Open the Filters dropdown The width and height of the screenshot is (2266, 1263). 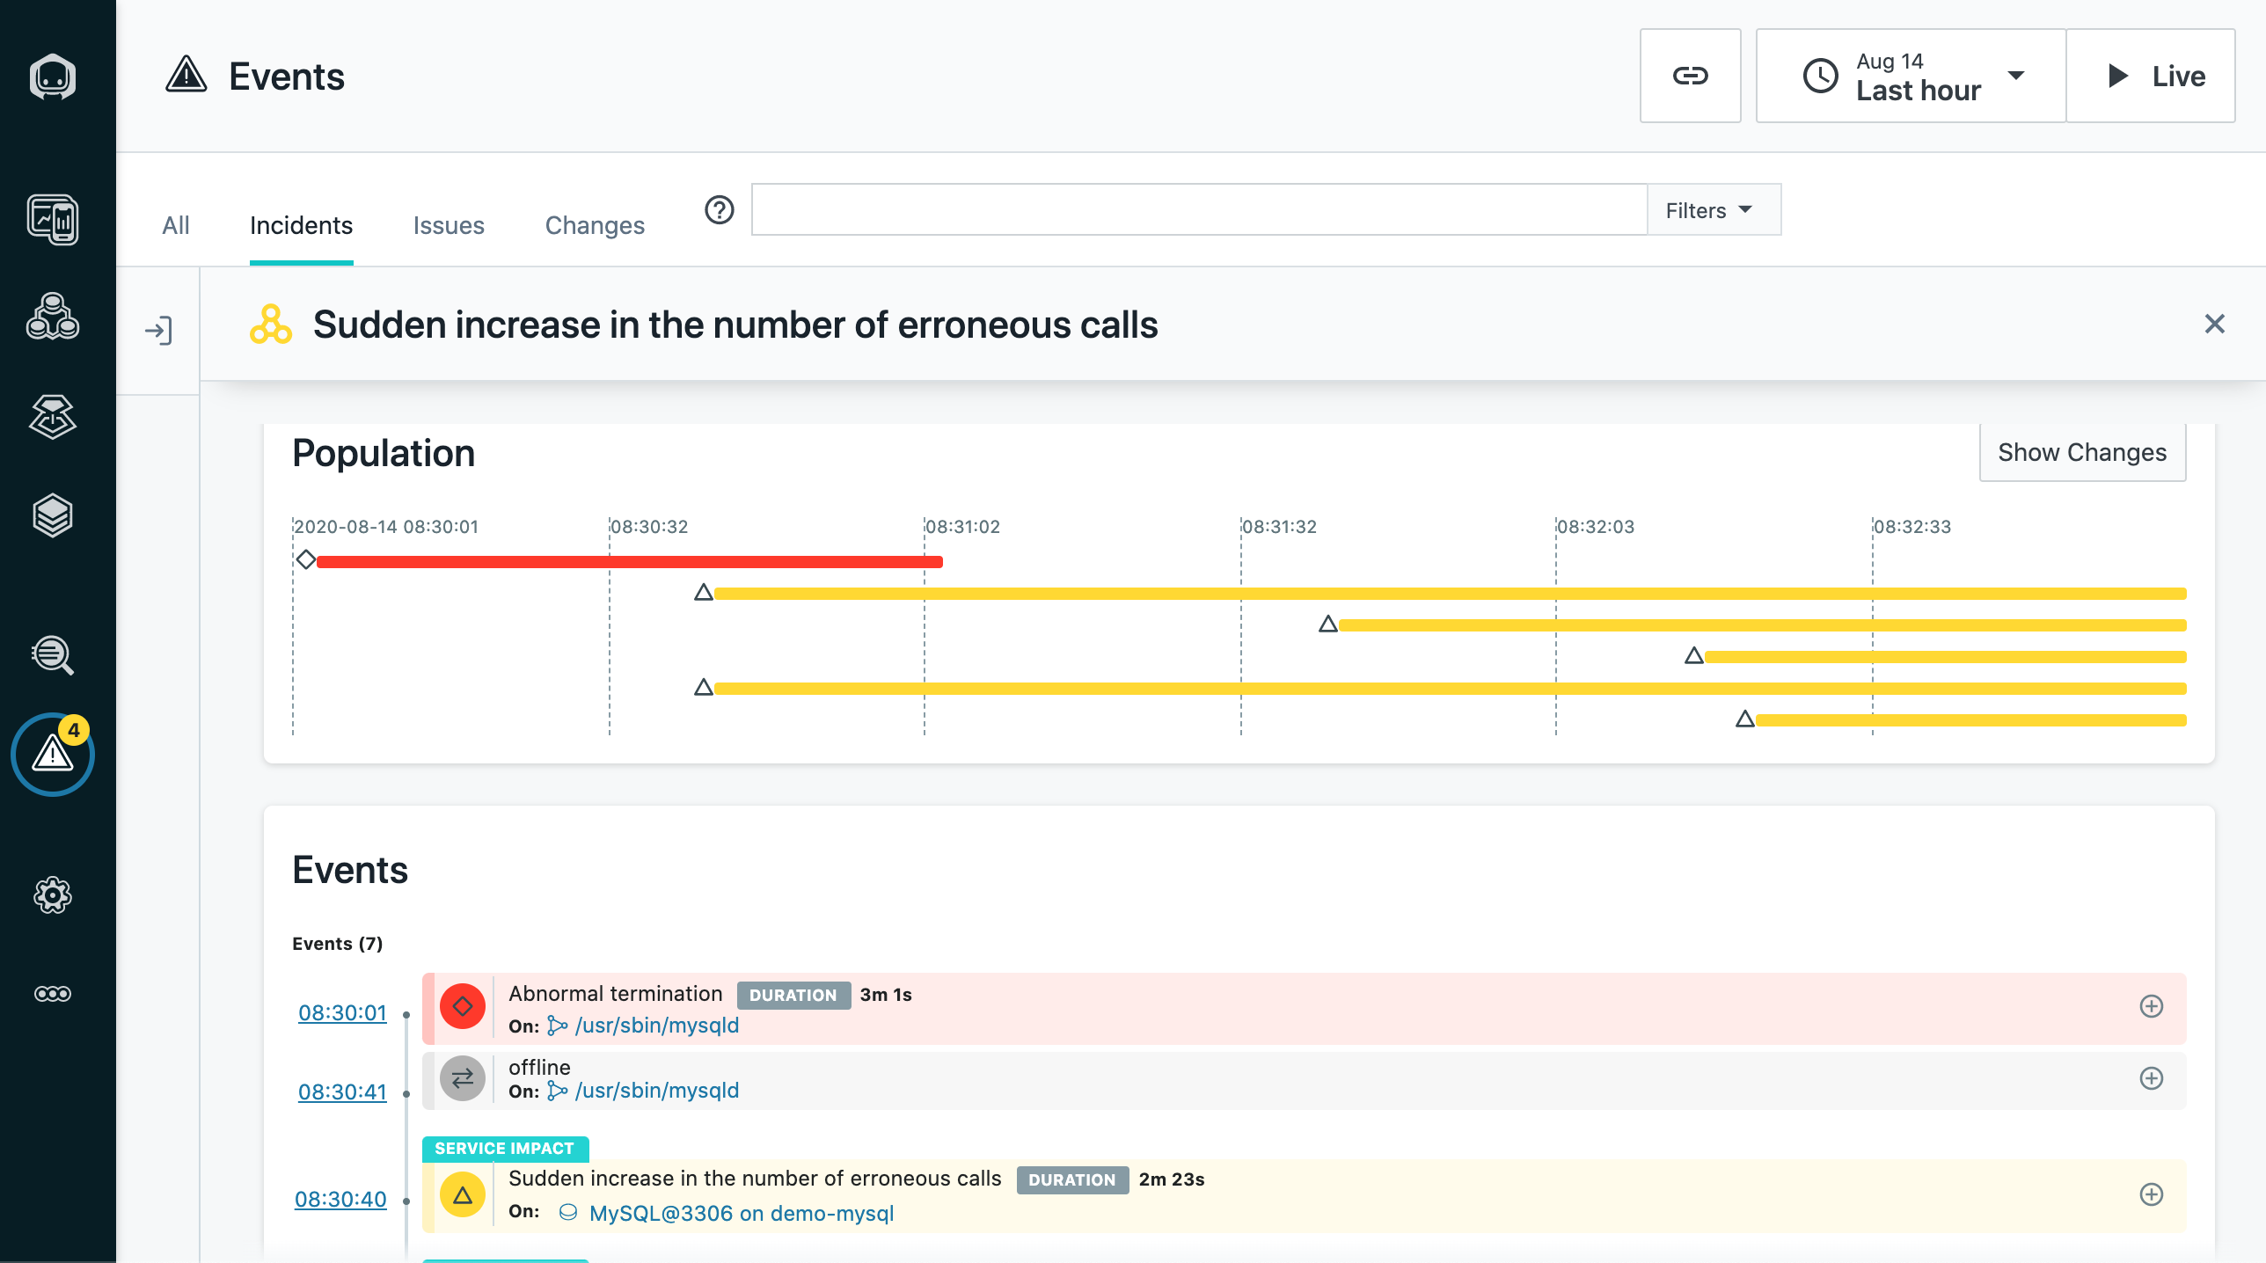coord(1714,210)
